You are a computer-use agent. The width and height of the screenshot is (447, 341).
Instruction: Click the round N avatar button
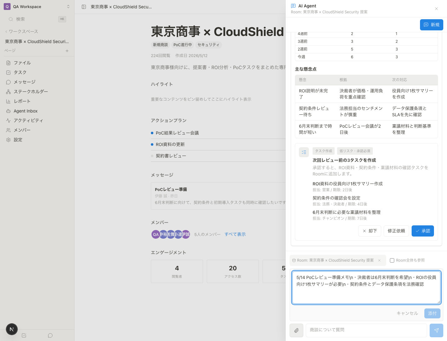tap(12, 329)
